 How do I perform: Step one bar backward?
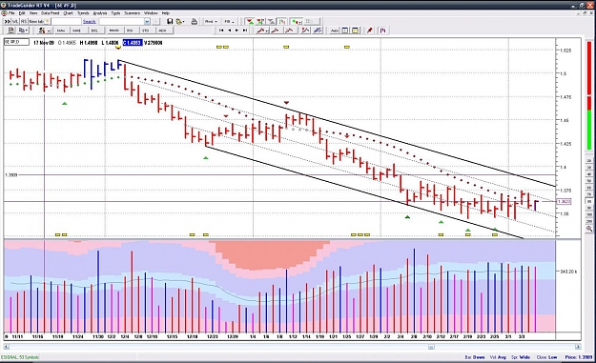229,30
